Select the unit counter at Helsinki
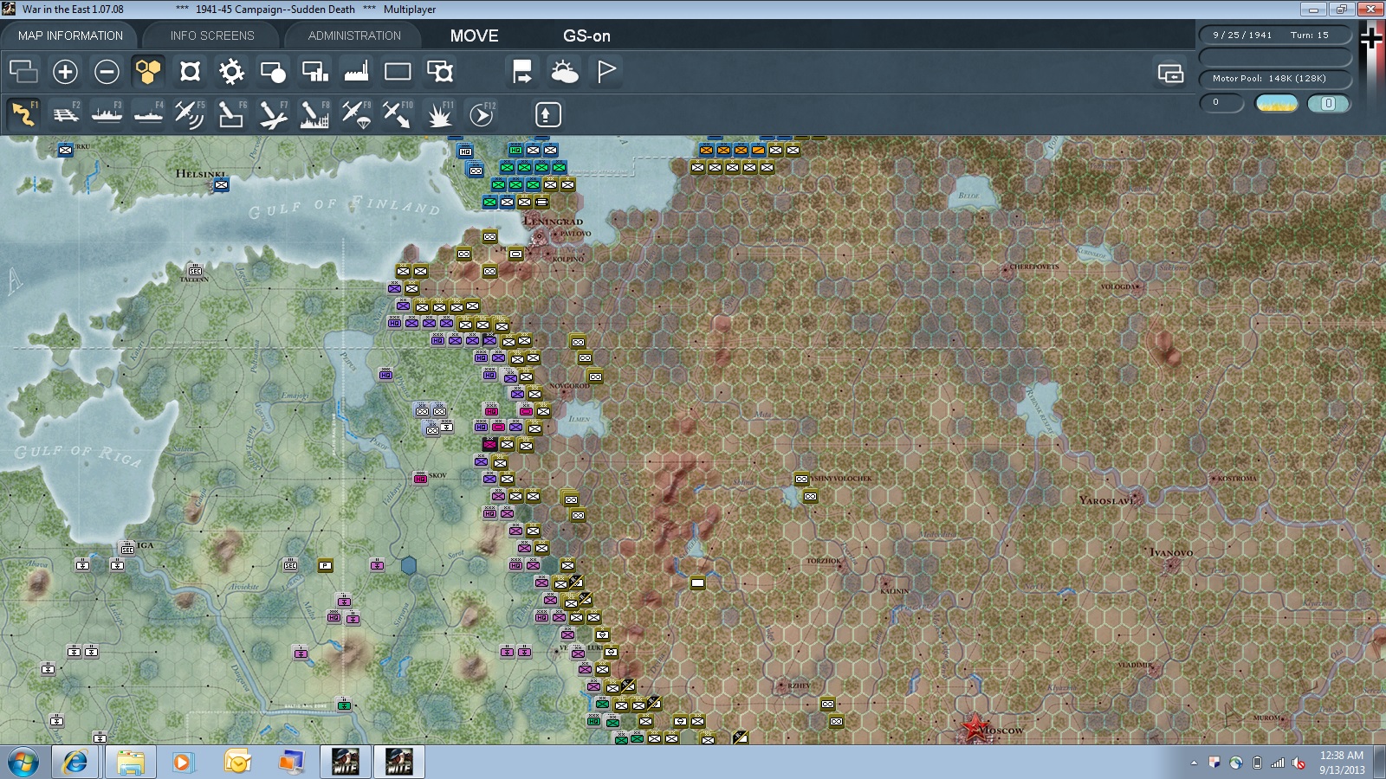Image resolution: width=1386 pixels, height=779 pixels. click(222, 184)
